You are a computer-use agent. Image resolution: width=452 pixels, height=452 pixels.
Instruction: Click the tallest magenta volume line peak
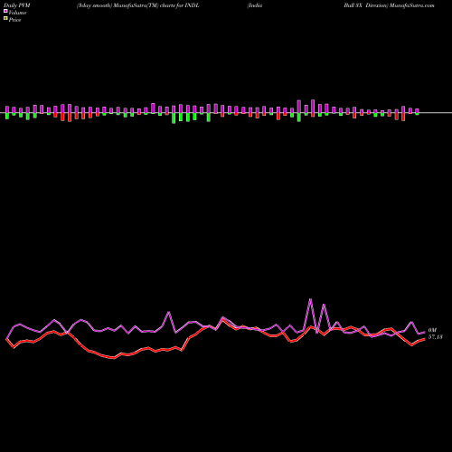[x=310, y=299]
